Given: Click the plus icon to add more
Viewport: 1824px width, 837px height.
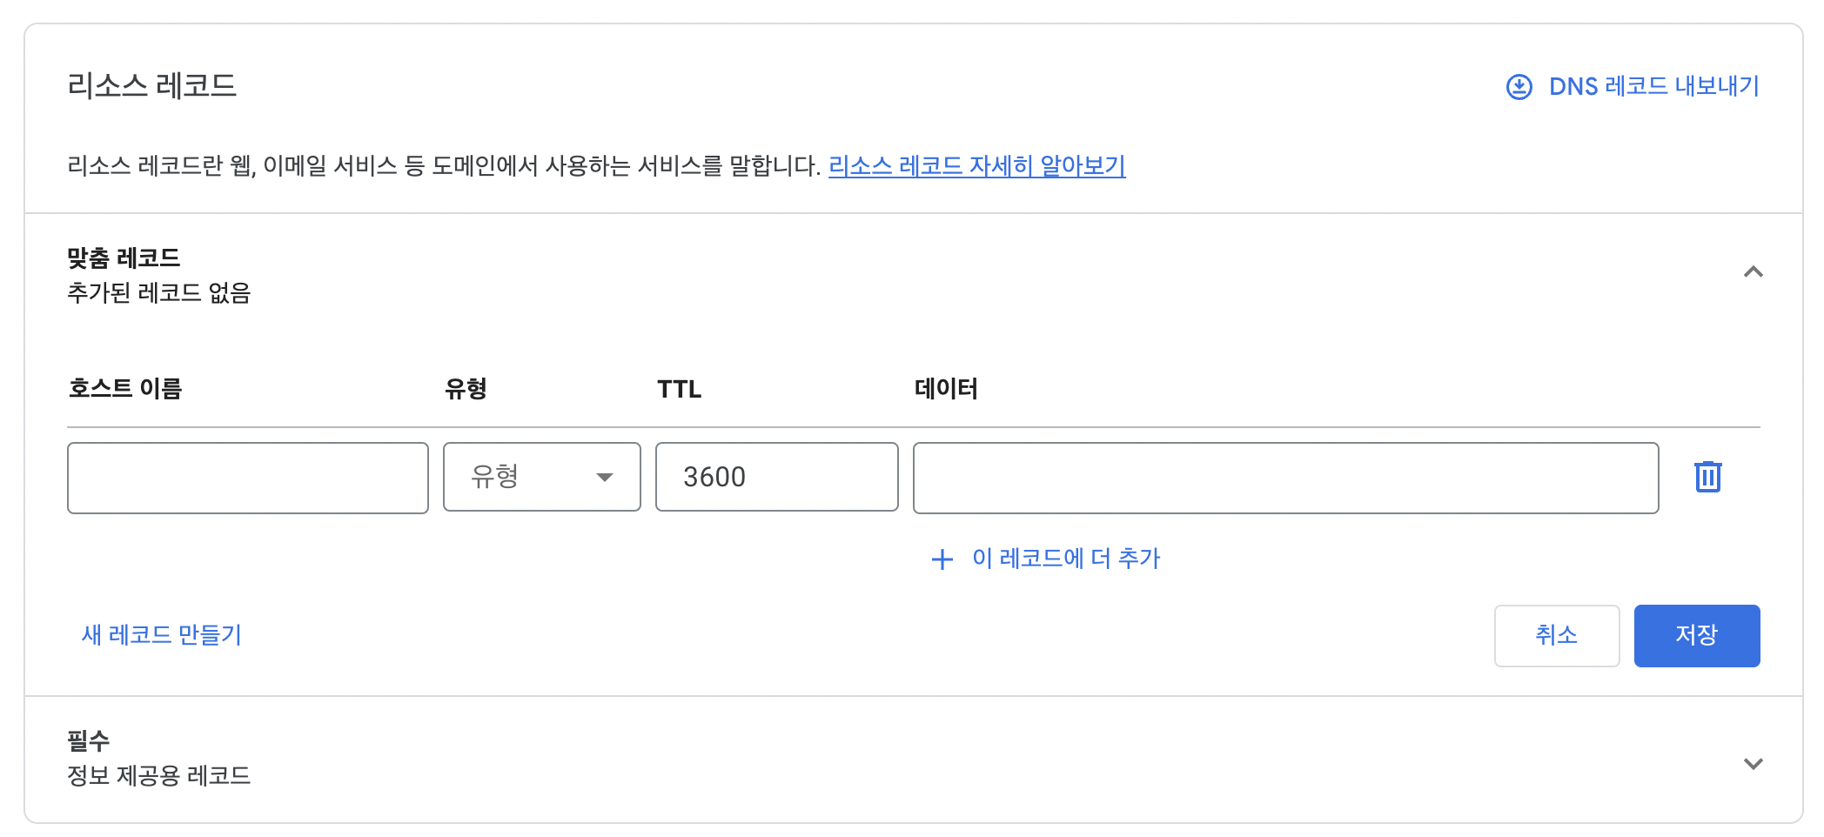Looking at the screenshot, I should pos(942,559).
